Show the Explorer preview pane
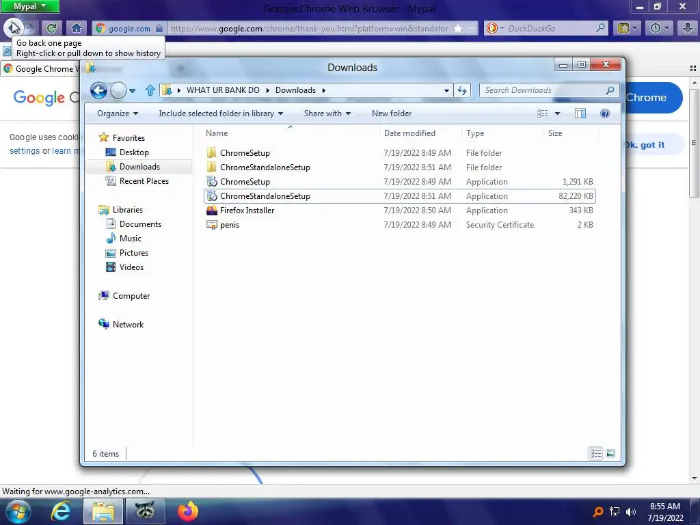The image size is (700, 525). coord(580,113)
